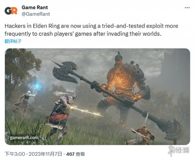Click the gamerant.com domain label
This screenshot has height=160, width=194.
coord(24,138)
